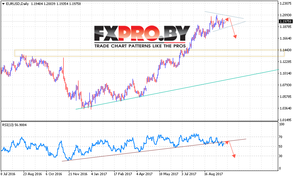293x178 pixels.
Task: Select the 1.20930 price axis label
Action: coord(286,15)
